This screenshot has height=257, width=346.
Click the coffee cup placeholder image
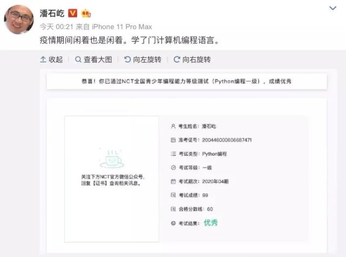coord(112,158)
